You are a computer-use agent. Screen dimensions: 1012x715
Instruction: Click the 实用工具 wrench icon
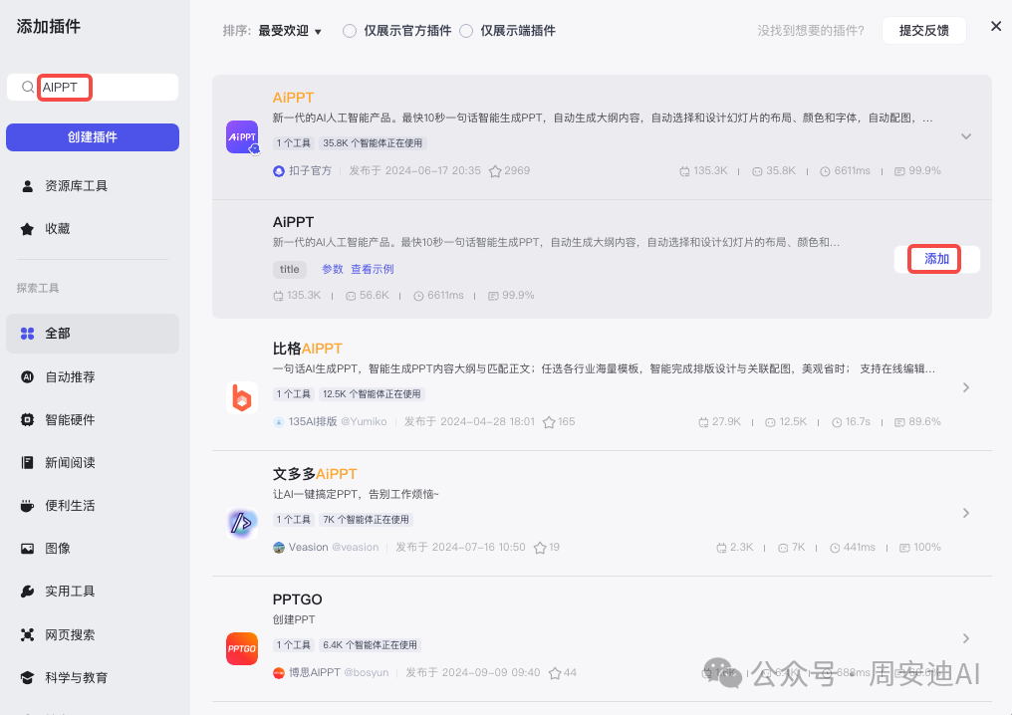click(27, 592)
